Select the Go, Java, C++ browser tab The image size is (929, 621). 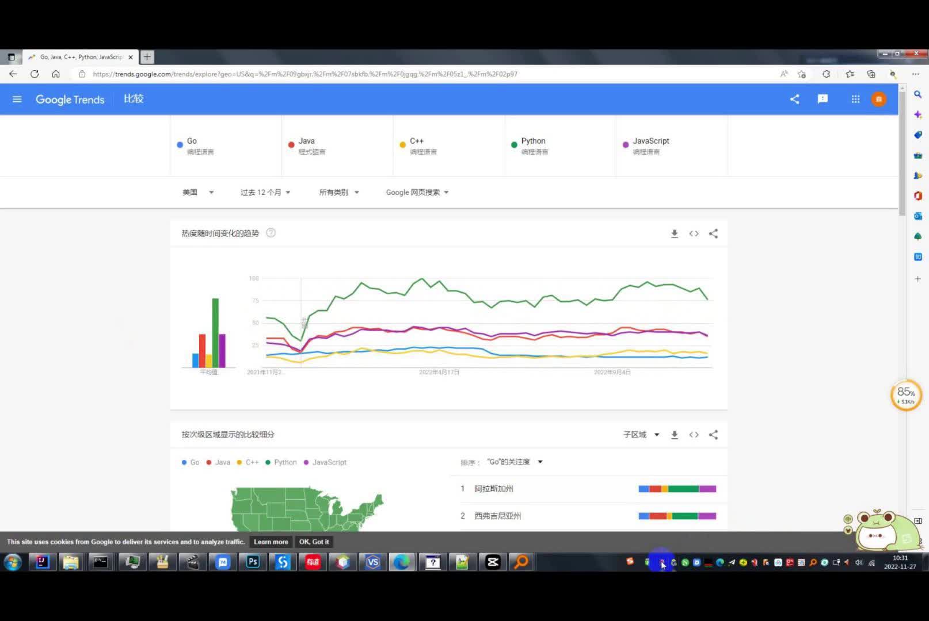[x=81, y=57]
